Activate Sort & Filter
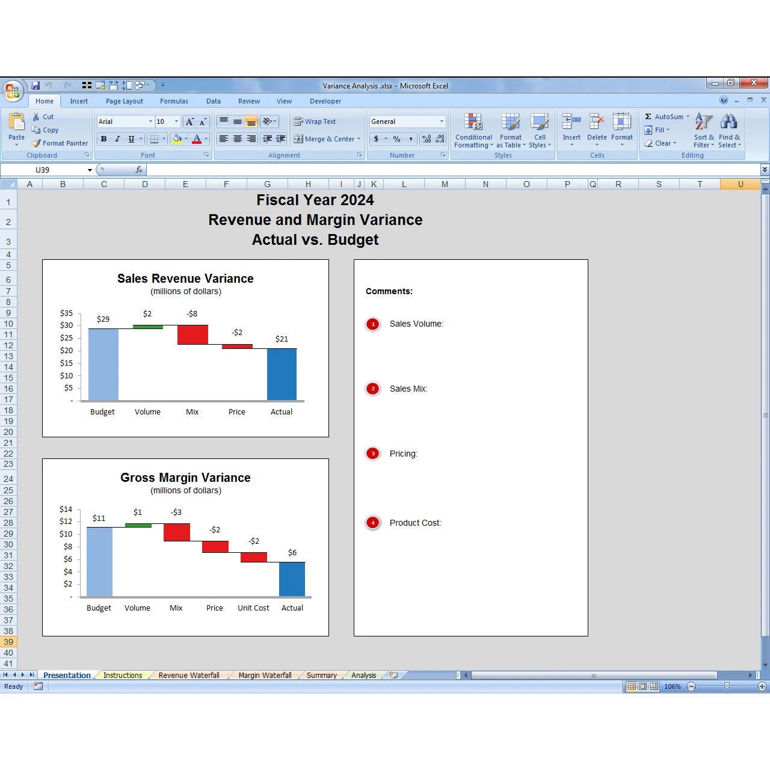Image resolution: width=770 pixels, height=770 pixels. coord(703,131)
